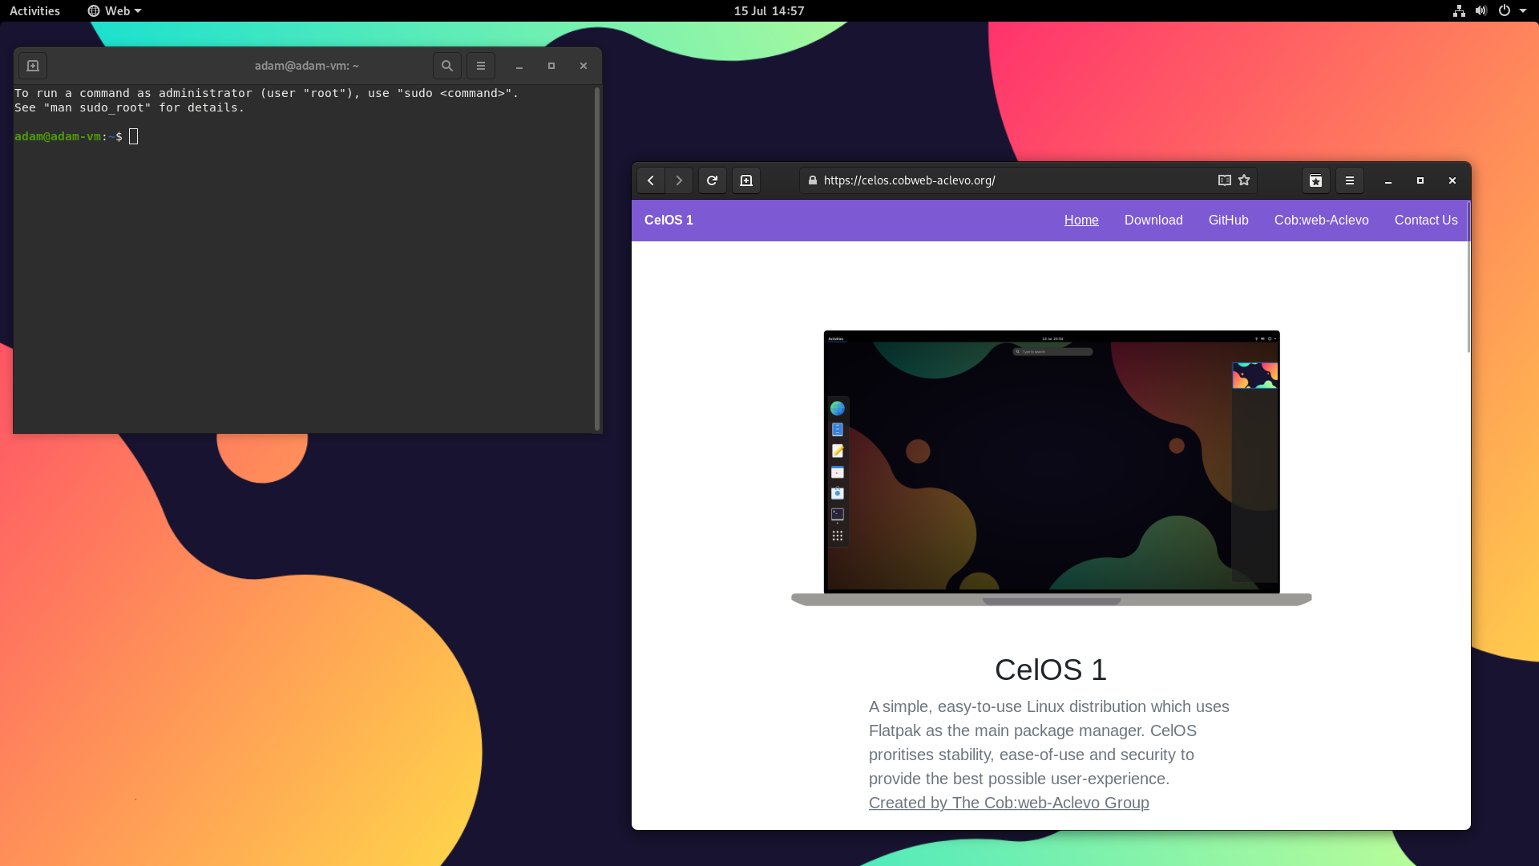Expand the Web app menu in top bar
Viewport: 1539px width, 866px height.
pyautogui.click(x=115, y=10)
